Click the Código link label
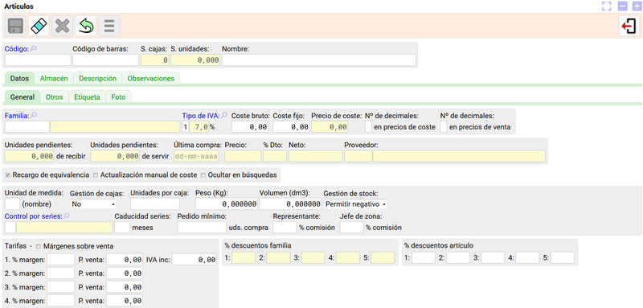 point(17,49)
